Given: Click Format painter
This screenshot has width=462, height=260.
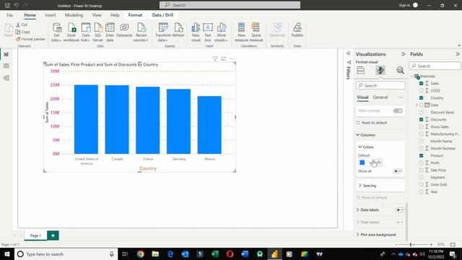Looking at the screenshot, I should coord(30,39).
